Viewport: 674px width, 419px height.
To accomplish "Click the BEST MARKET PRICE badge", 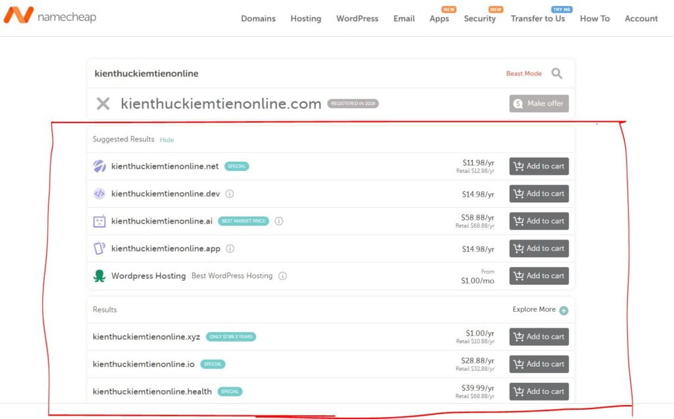I will (244, 221).
